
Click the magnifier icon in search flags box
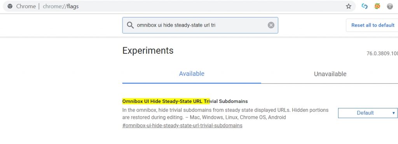[x=130, y=25]
